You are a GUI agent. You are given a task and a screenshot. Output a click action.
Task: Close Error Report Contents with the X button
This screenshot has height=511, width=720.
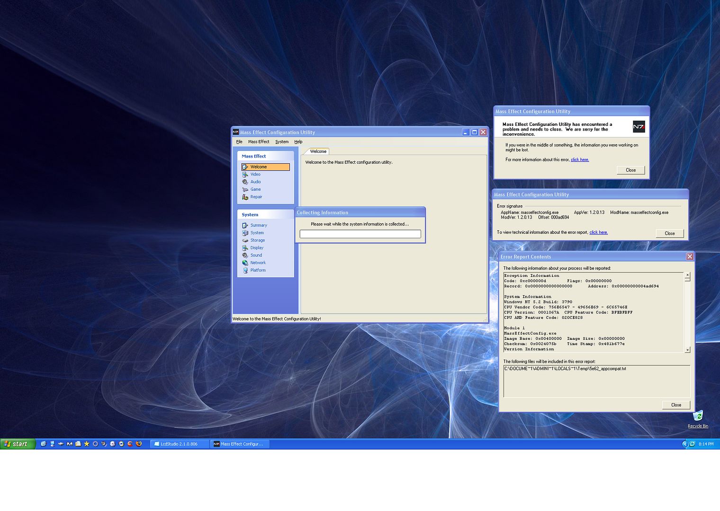pyautogui.click(x=690, y=256)
